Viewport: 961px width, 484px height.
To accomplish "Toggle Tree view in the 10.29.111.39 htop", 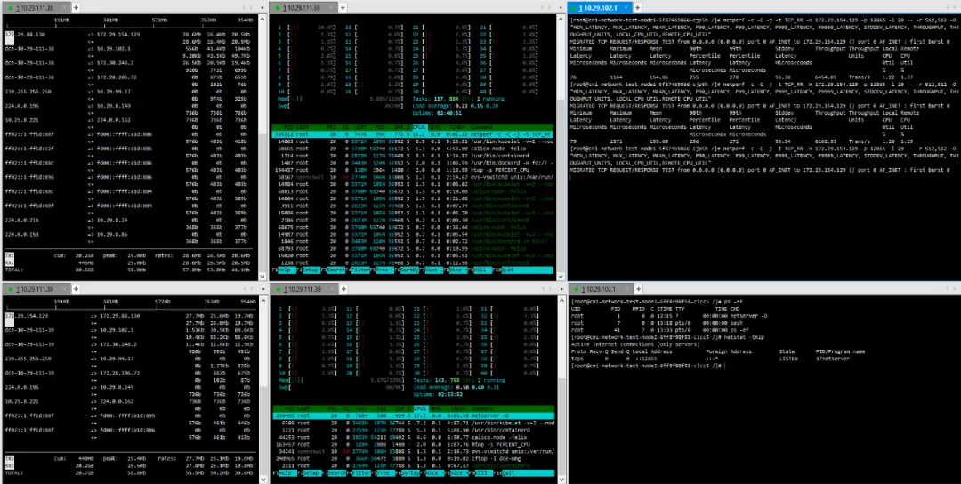I will (x=385, y=473).
